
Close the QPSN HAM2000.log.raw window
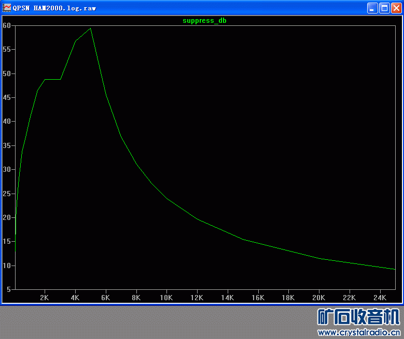[396, 8]
